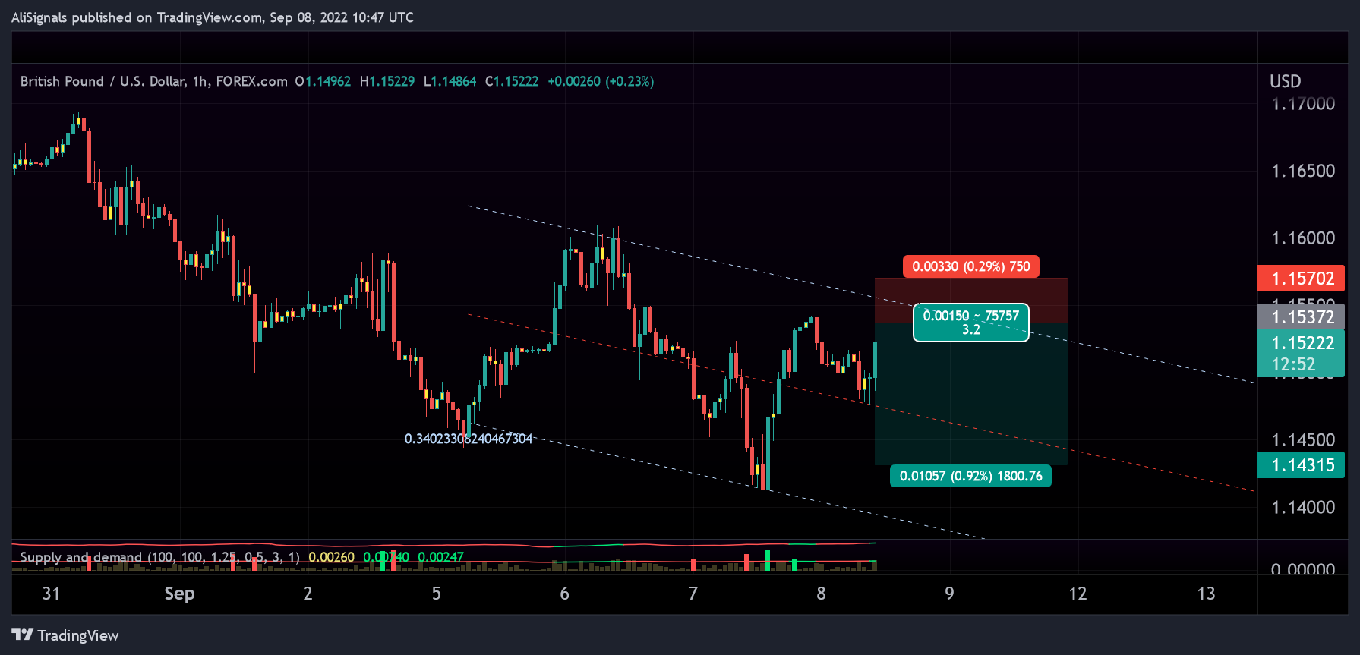Click the 1.17000 price axis label
The height and width of the screenshot is (655, 1360).
coord(1303,104)
